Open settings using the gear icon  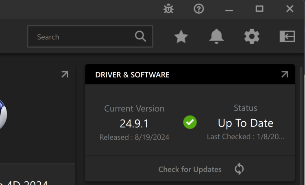(252, 37)
